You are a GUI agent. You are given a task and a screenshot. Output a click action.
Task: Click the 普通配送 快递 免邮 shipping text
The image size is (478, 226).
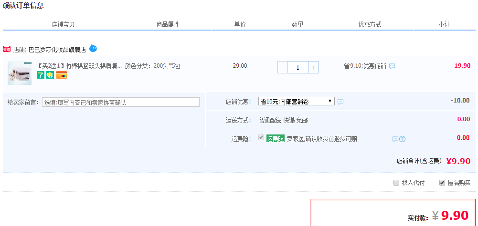[x=283, y=120]
